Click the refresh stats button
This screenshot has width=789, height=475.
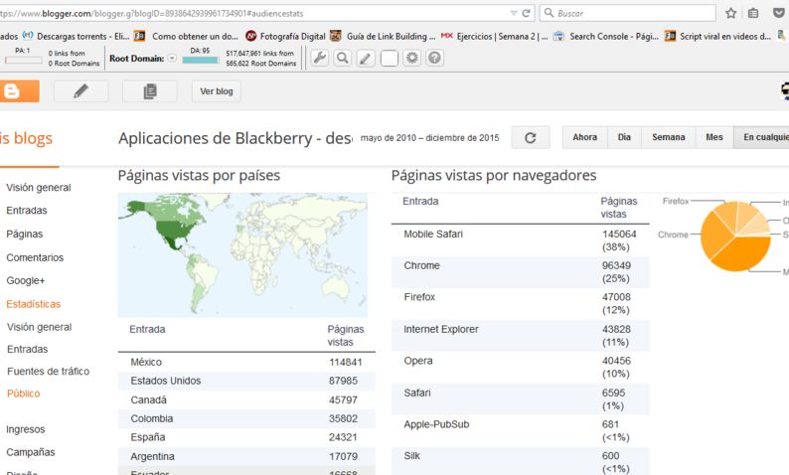pyautogui.click(x=531, y=137)
